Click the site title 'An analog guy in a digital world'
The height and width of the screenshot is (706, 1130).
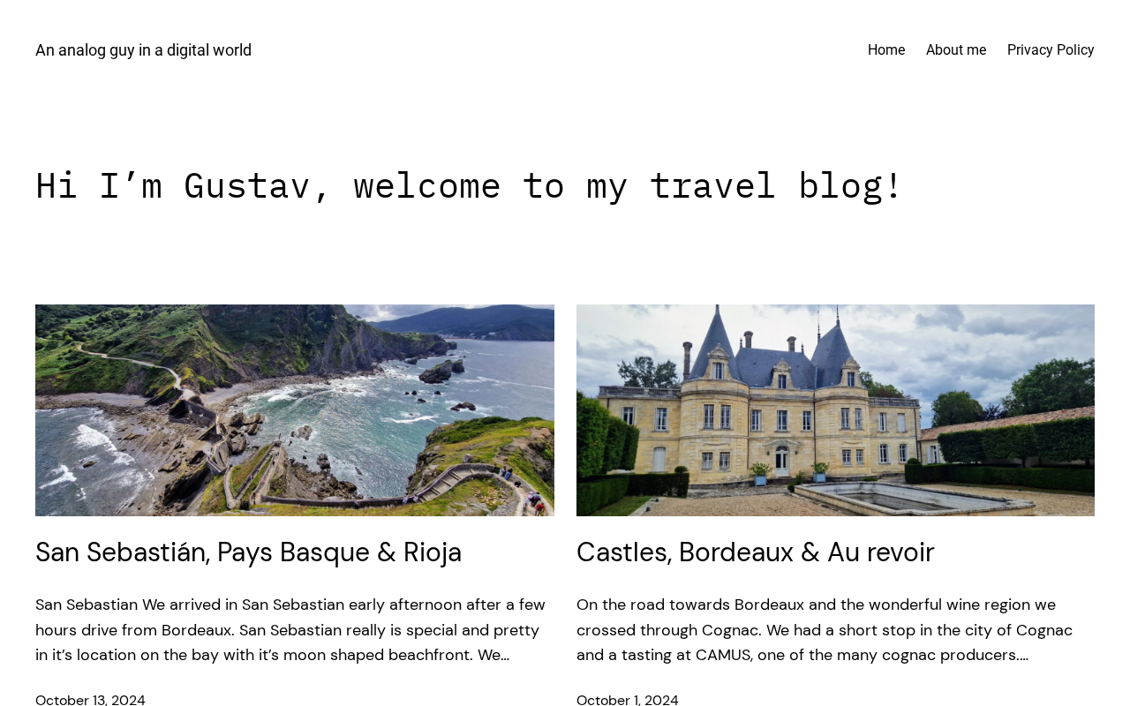pyautogui.click(x=143, y=50)
